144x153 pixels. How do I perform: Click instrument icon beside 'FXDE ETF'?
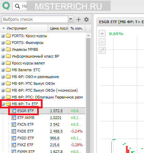[x=14, y=132]
